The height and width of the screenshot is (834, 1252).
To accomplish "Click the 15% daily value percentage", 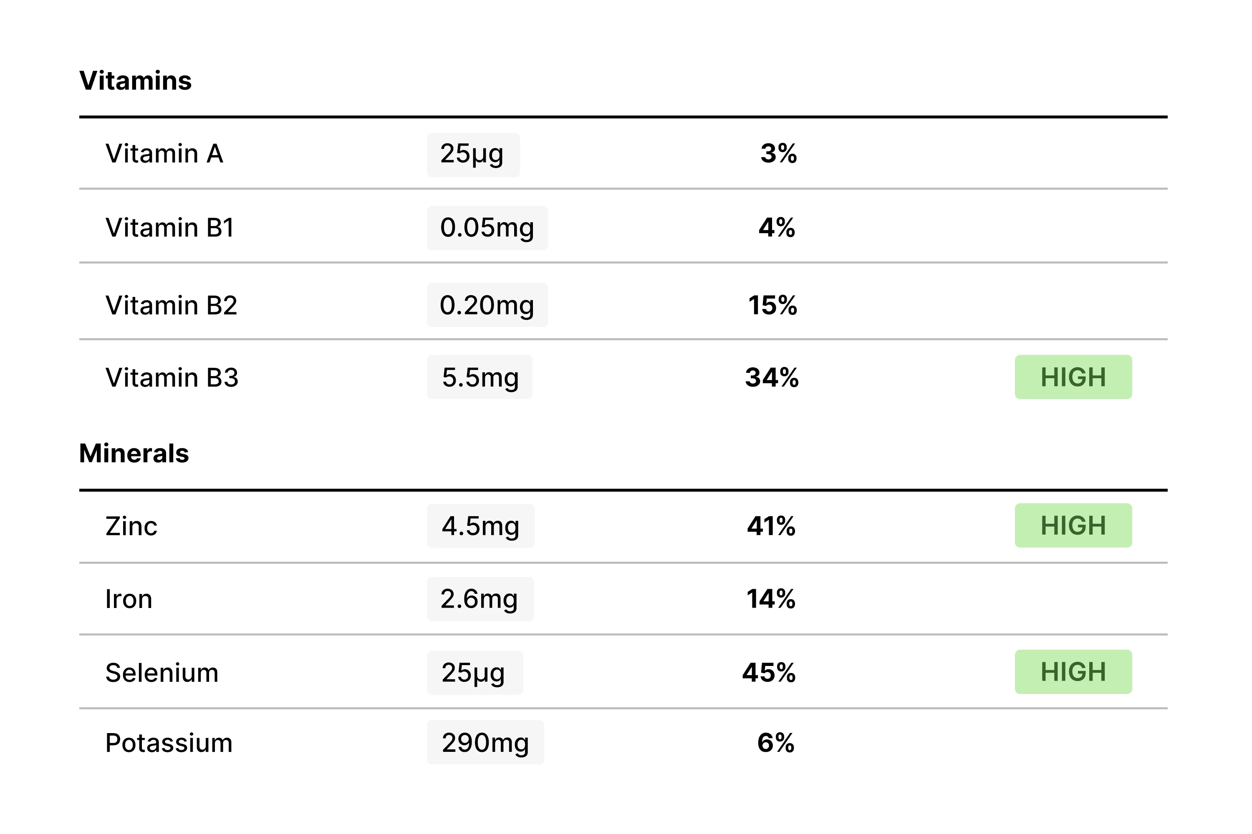I will (x=772, y=305).
